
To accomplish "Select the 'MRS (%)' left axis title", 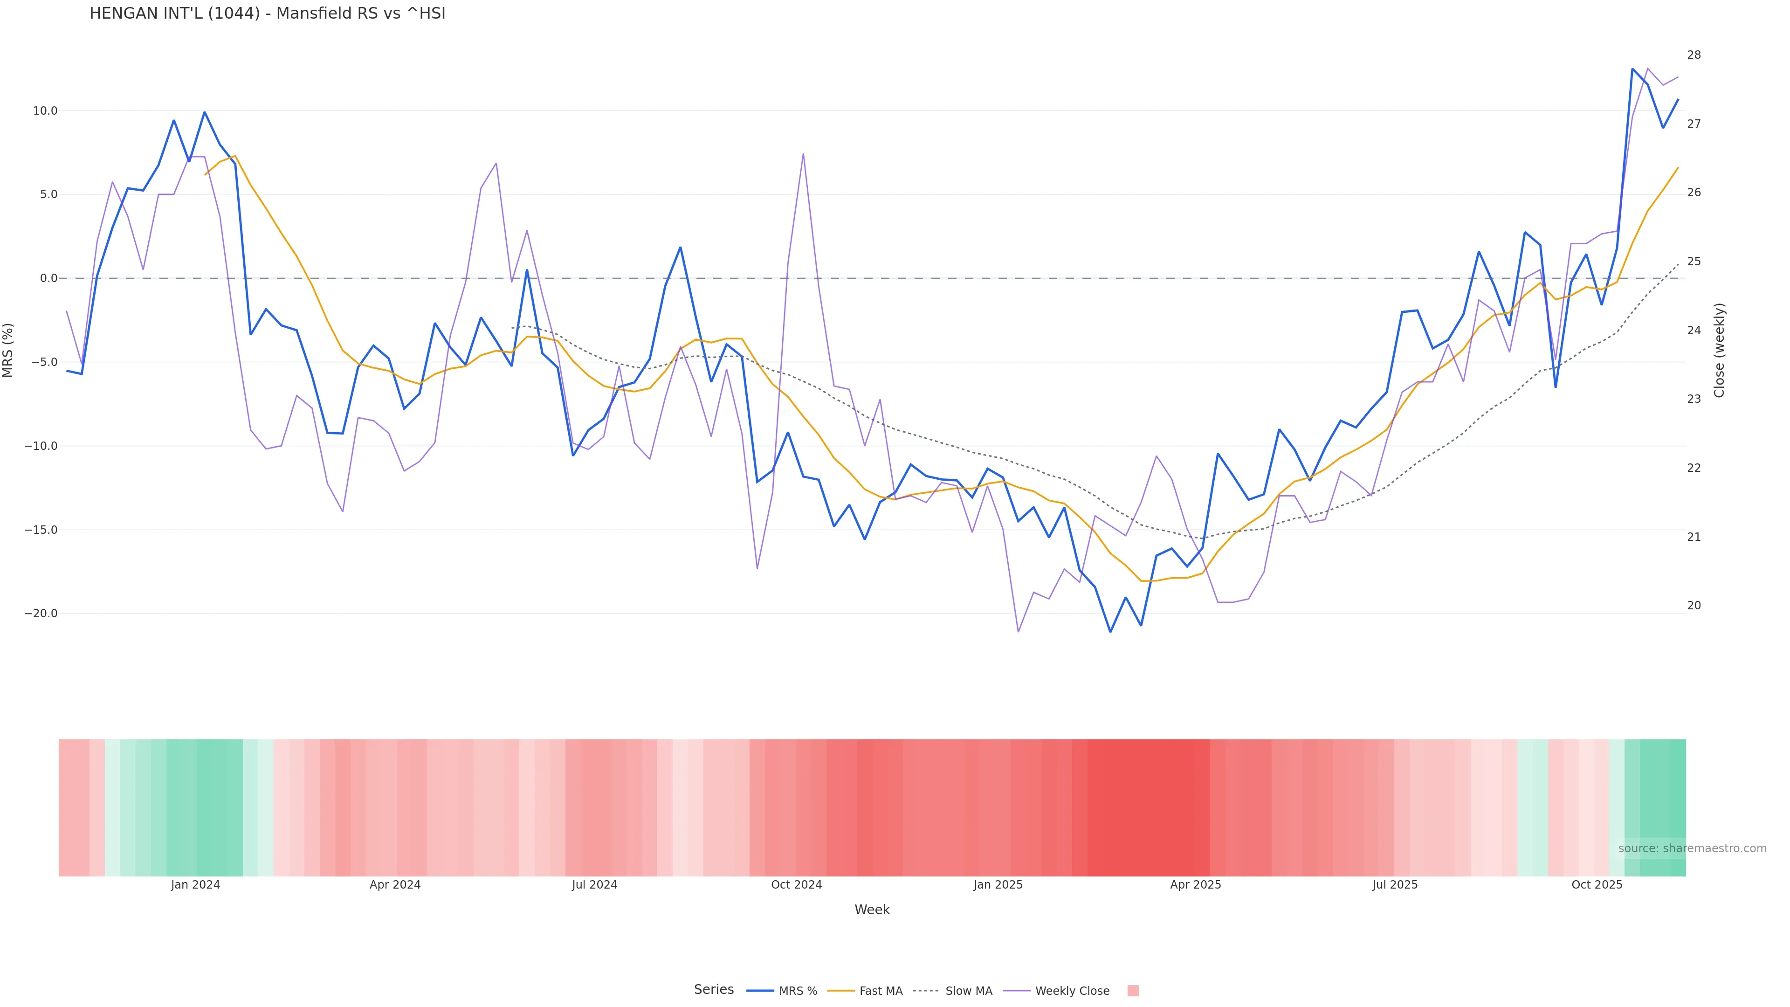I will [x=8, y=350].
